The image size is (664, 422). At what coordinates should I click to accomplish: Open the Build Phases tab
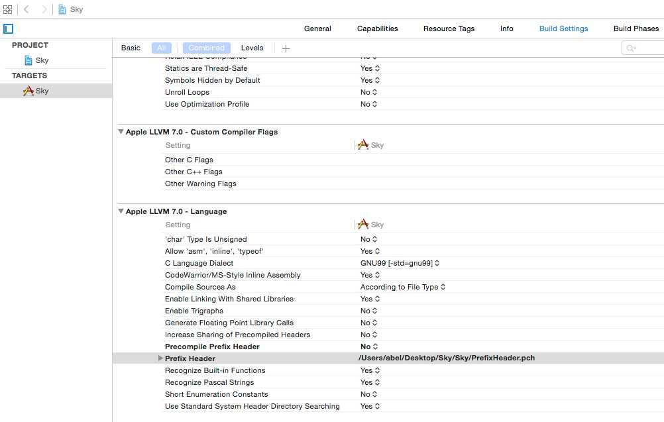[636, 28]
